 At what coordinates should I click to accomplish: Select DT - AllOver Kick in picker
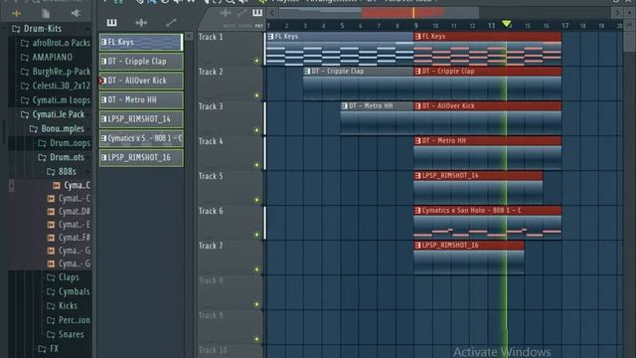(141, 81)
